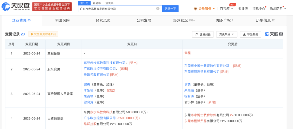
Task: Click the 出资额变更 cell
Action: click(x=63, y=118)
